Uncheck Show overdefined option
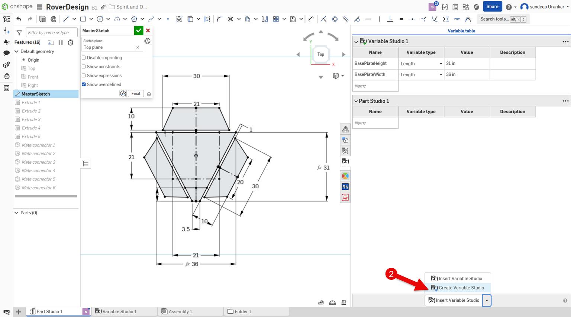The image size is (571, 317). (x=84, y=84)
